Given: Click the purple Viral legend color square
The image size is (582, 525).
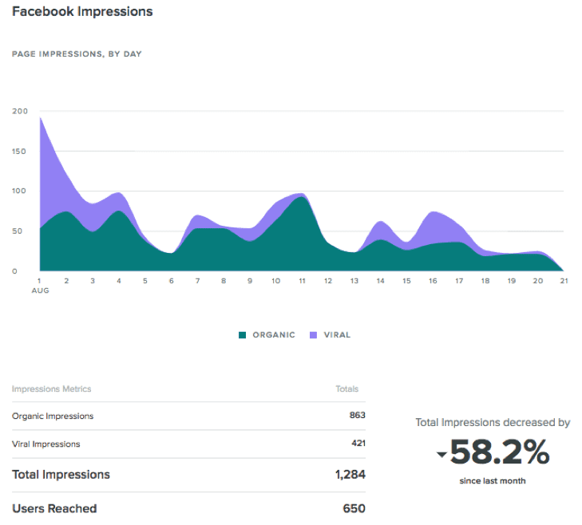Looking at the screenshot, I should point(314,335).
